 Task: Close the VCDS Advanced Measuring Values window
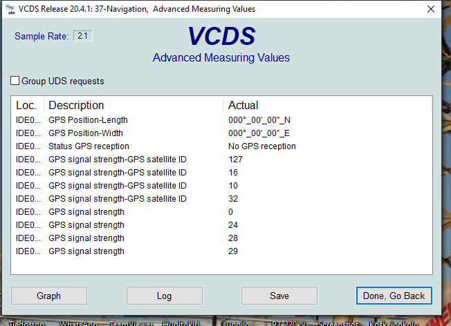coord(430,9)
